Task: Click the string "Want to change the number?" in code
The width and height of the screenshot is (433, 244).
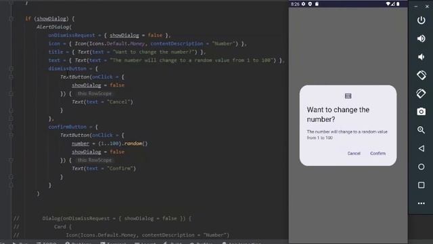Action: [155, 52]
